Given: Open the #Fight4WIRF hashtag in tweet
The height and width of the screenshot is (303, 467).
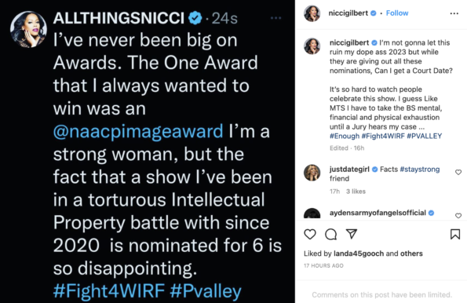Looking at the screenshot, I should point(109,291).
